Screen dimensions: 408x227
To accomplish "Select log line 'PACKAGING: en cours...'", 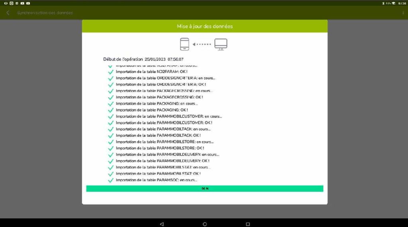I will click(157, 103).
